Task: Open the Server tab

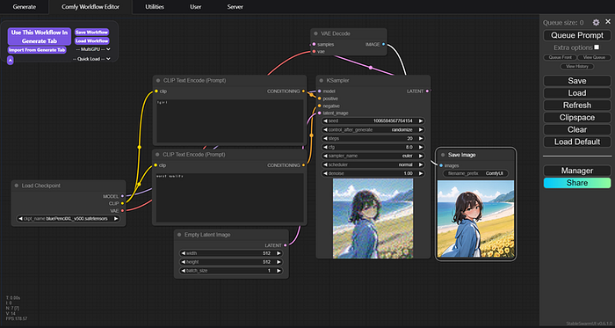Action: click(x=235, y=7)
